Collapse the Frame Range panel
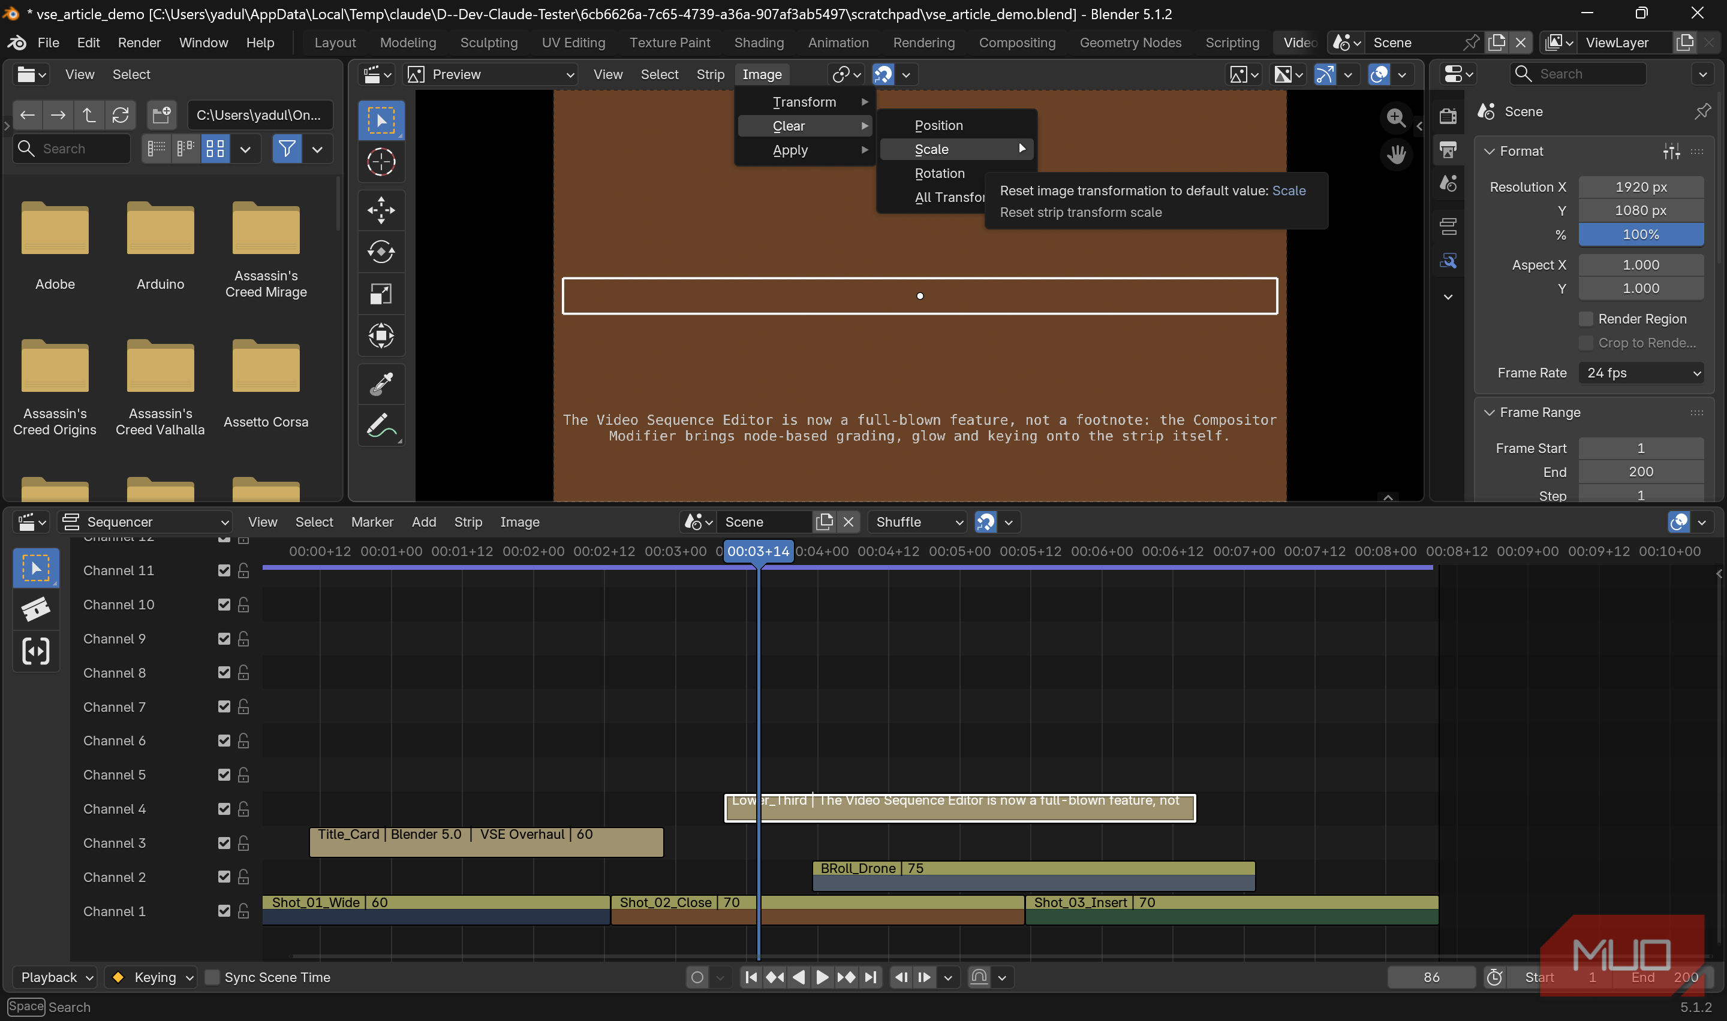The height and width of the screenshot is (1021, 1727). [1490, 413]
